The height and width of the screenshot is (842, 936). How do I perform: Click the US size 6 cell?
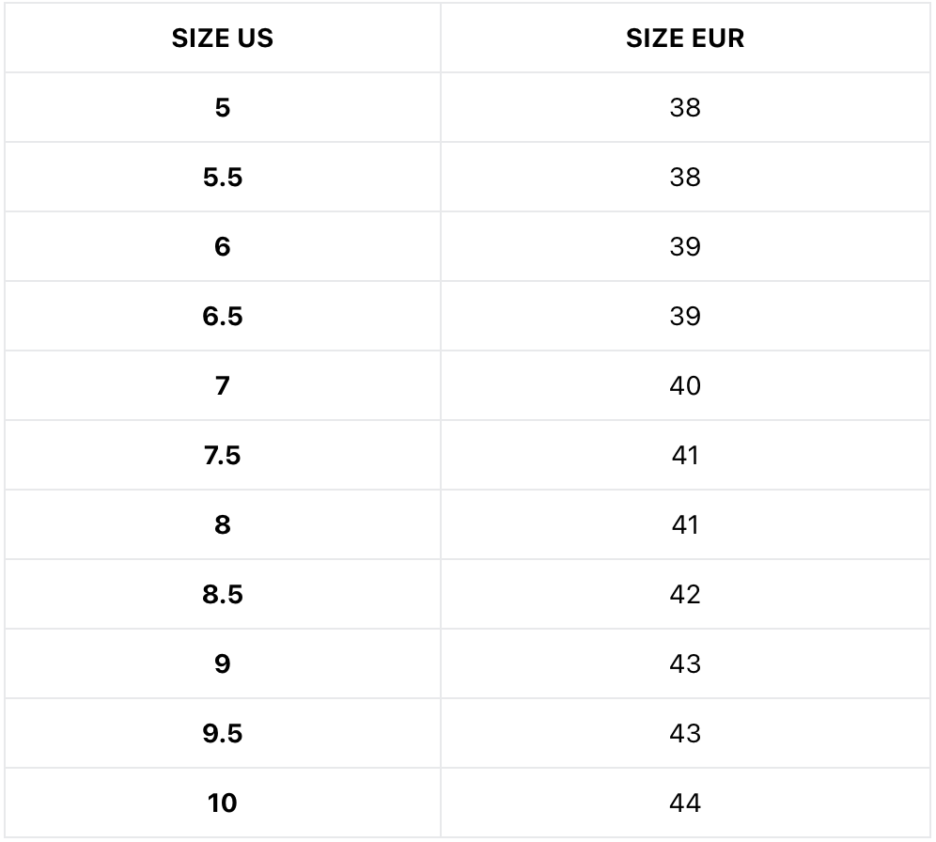click(223, 247)
